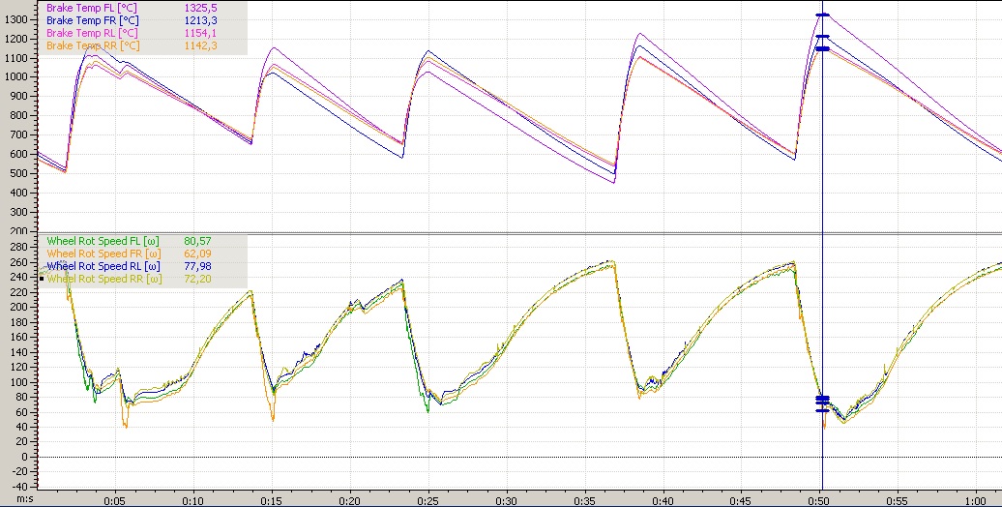Click the 0:25 tick on the time axis
1002x507 pixels.
click(427, 501)
